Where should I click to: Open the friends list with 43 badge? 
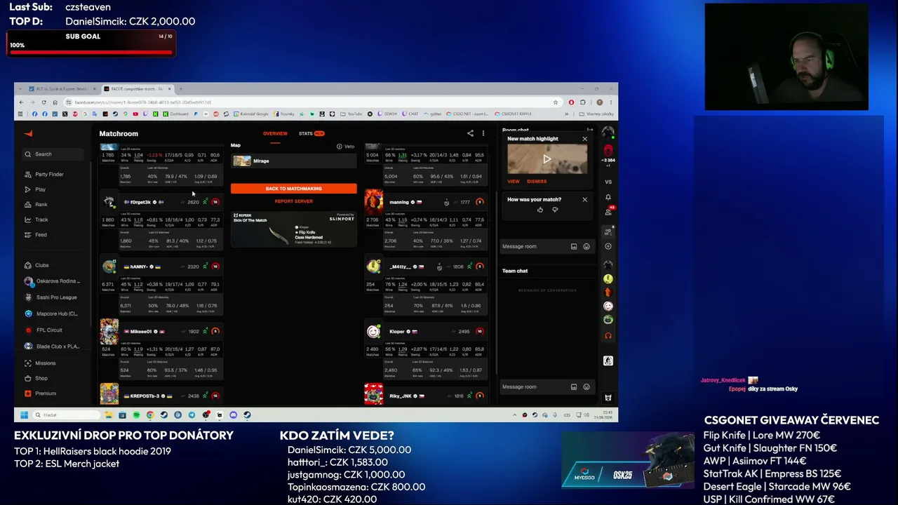608,211
